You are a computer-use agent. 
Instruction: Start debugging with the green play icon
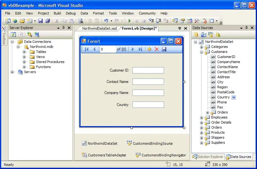(x=130, y=21)
